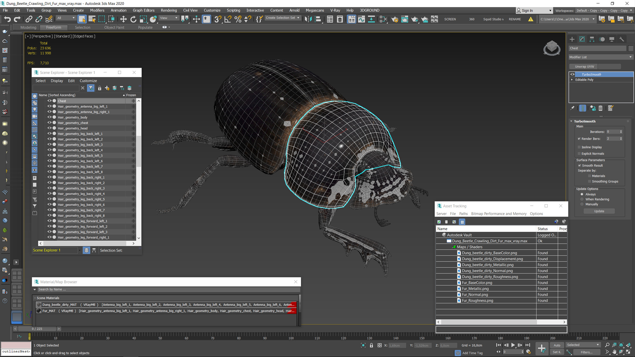Screen dimensions: 635x357
Task: Select the Manually update radio option
Action: coord(582,204)
